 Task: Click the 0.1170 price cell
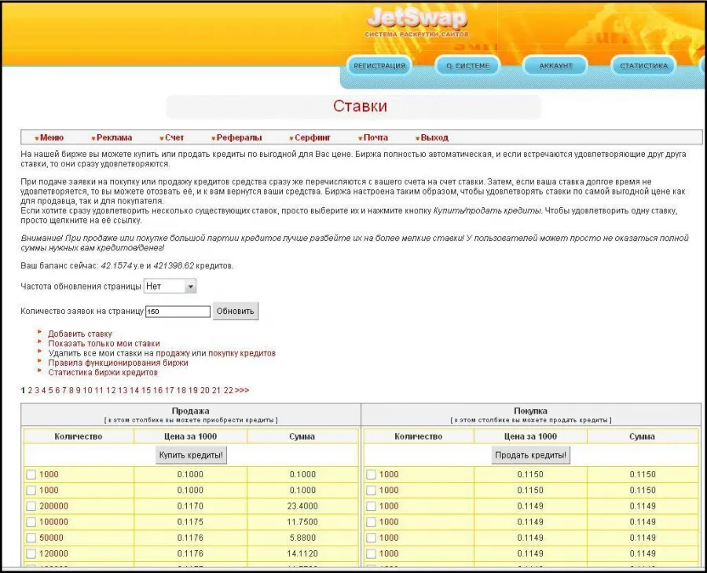tap(190, 505)
